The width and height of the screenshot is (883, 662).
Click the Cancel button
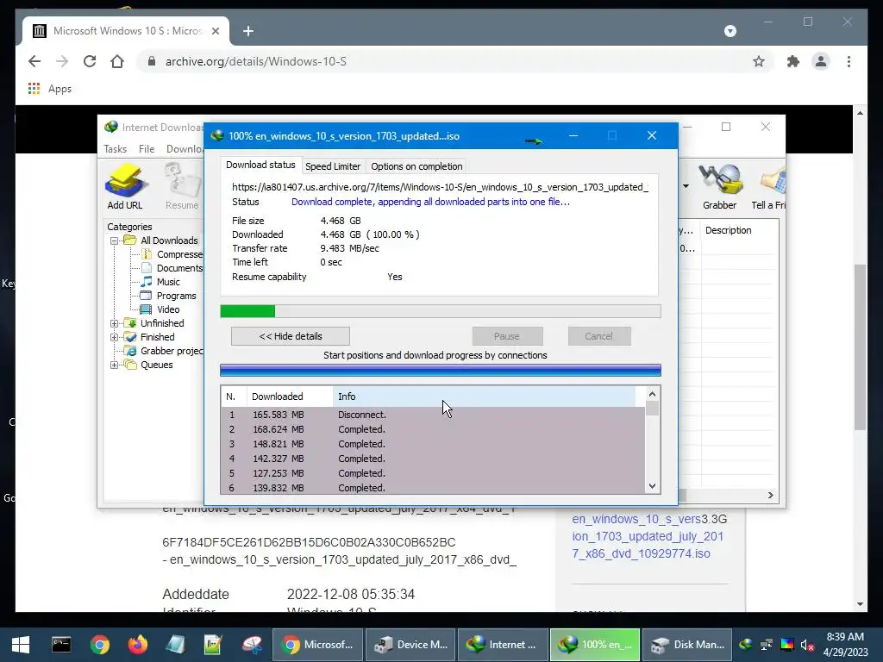598,336
